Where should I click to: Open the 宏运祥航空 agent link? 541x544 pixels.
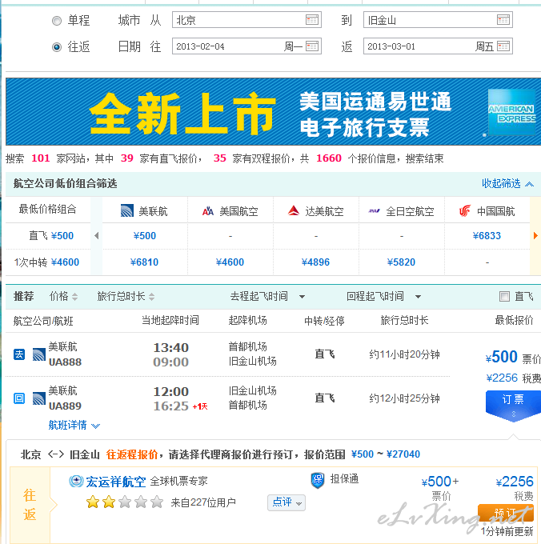point(116,482)
